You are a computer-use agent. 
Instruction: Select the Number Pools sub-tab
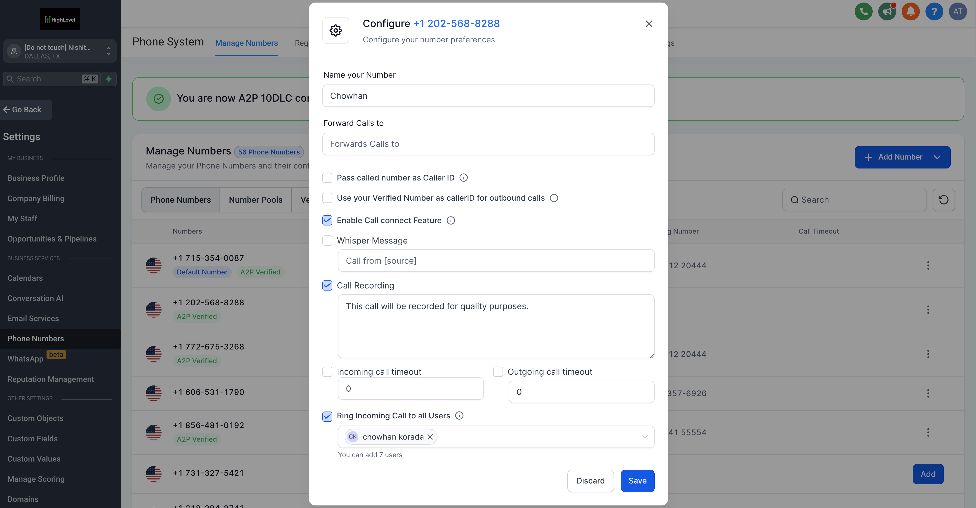[x=256, y=200]
